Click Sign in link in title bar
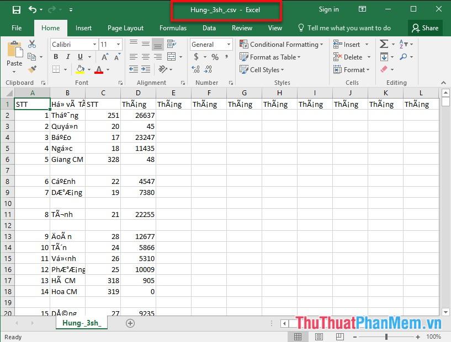 pos(328,9)
